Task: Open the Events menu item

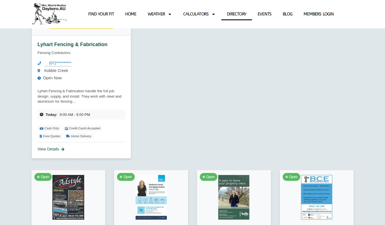Action: 265,14
